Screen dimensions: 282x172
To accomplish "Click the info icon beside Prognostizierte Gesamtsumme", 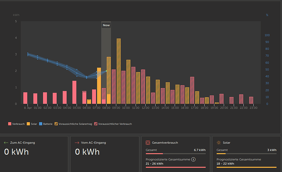I will coord(193,159).
